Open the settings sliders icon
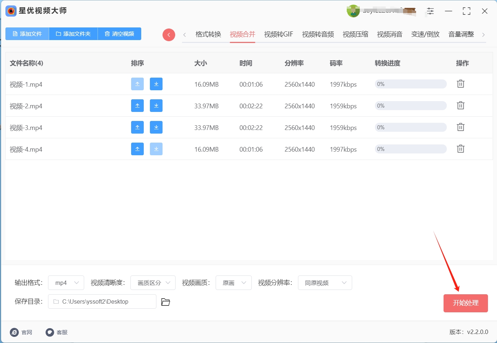 pos(430,11)
